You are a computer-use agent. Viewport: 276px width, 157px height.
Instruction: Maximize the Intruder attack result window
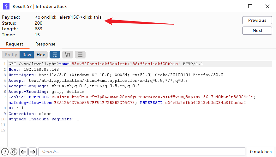pyautogui.click(x=250, y=6)
